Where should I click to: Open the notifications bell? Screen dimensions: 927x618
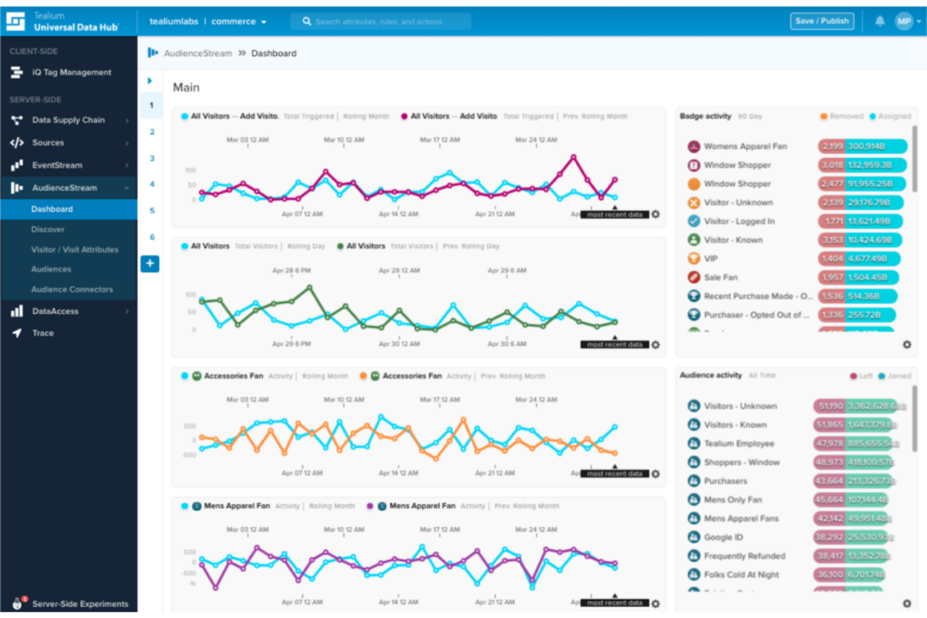880,21
